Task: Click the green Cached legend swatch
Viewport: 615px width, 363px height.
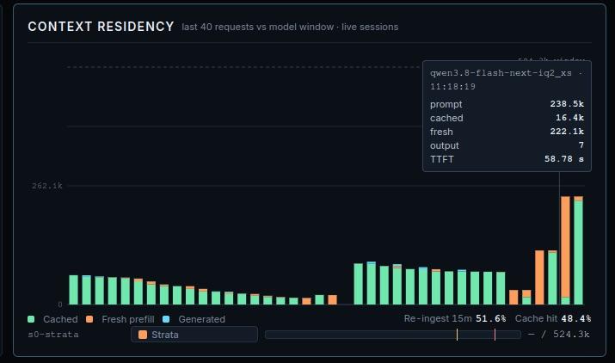Action: tap(31, 319)
